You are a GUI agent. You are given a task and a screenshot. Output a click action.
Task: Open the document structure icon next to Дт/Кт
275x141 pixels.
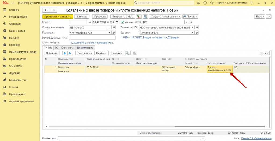(x=145, y=17)
